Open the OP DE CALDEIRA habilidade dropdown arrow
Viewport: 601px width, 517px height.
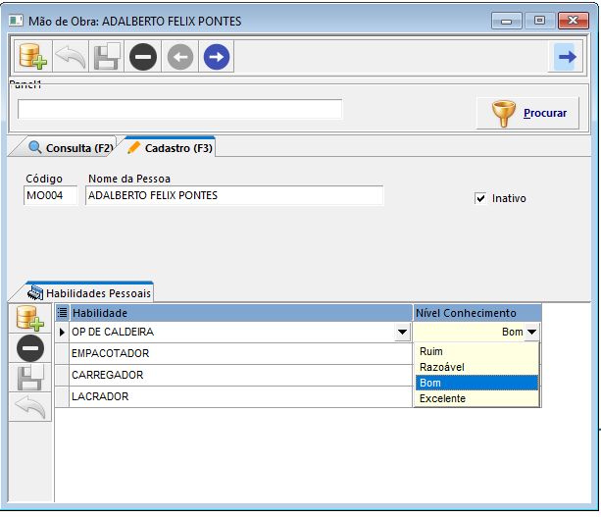[x=402, y=332]
